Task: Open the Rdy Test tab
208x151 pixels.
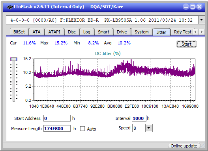Action: (182, 32)
